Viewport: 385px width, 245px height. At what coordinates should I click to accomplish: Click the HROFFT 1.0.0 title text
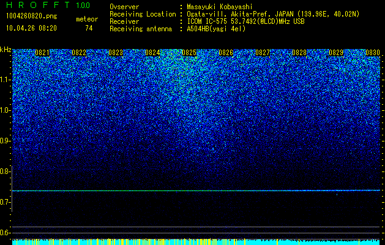point(48,5)
